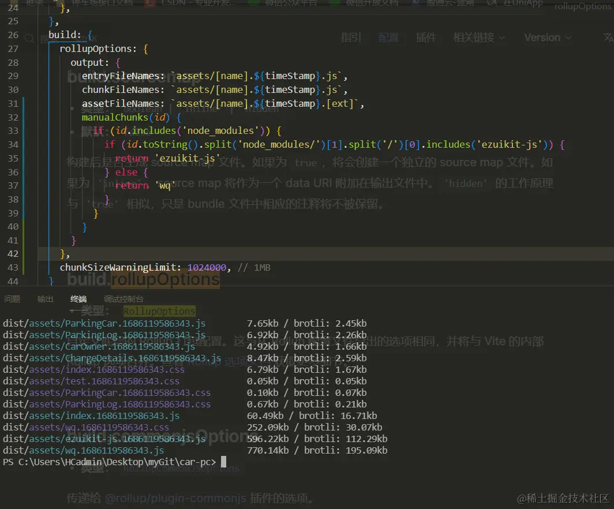Click the search magnifier icon in the background page
This screenshot has height=509, width=614.
point(29,38)
